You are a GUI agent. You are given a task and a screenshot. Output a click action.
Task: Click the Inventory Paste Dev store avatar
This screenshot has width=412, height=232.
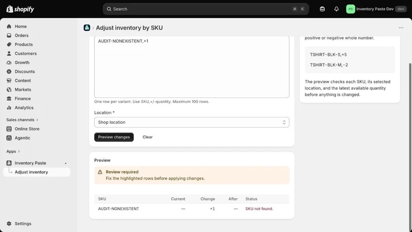pos(351,9)
